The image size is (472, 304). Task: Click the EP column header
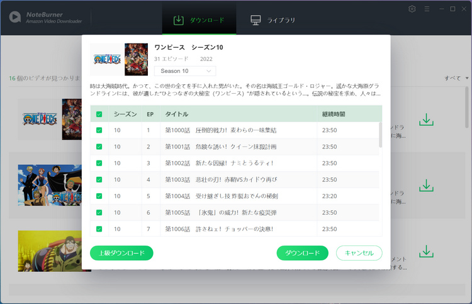click(150, 115)
